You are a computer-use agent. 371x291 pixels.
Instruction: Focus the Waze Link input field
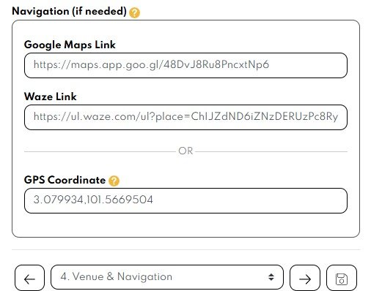tap(185, 117)
